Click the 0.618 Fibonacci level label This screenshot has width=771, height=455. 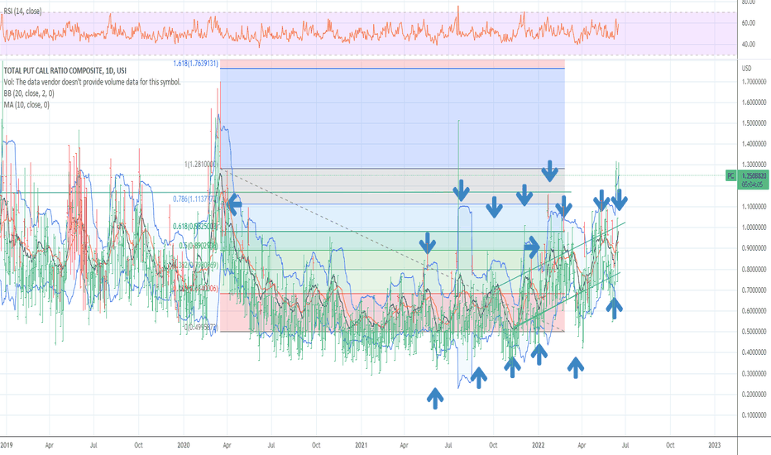(x=195, y=227)
